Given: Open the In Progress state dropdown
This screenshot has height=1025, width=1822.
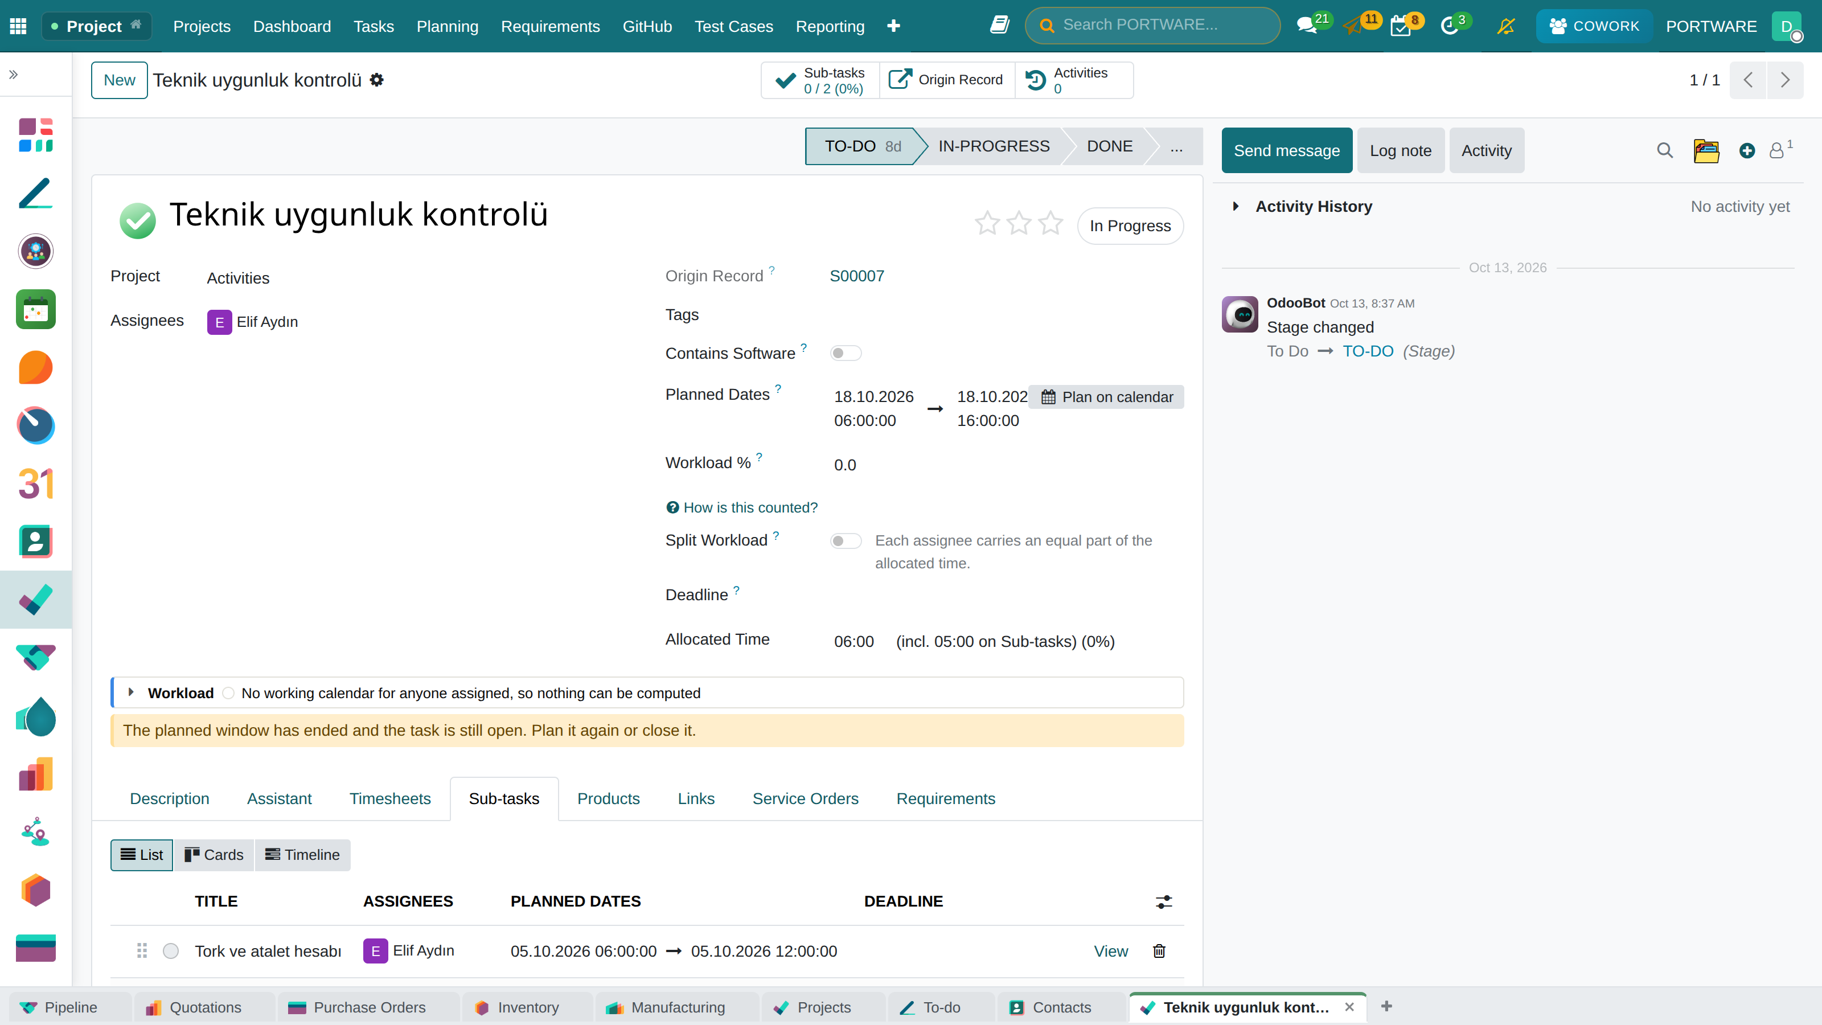Looking at the screenshot, I should [1130, 225].
